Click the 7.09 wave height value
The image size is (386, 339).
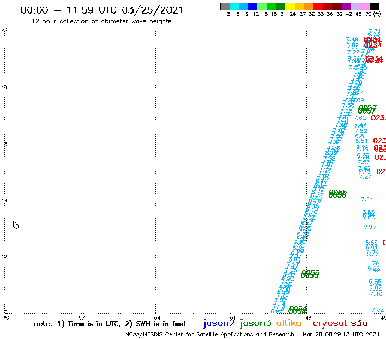click(358, 100)
